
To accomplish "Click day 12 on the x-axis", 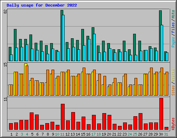I will click(x=67, y=134).
